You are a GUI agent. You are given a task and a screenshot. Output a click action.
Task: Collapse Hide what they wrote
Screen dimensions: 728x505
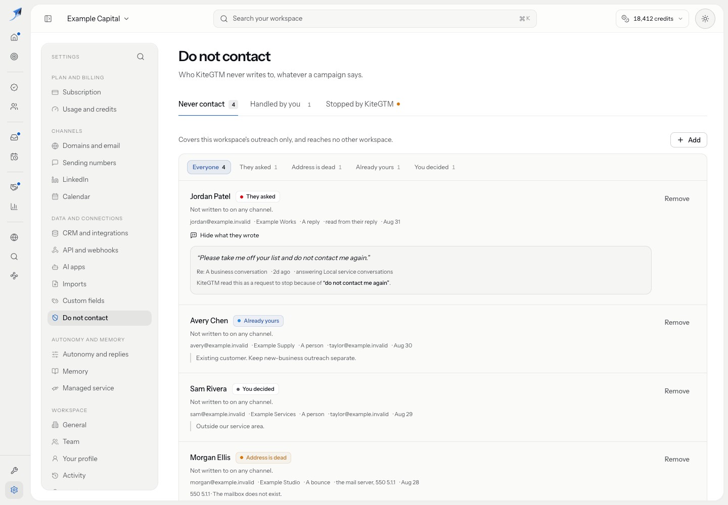click(x=224, y=235)
